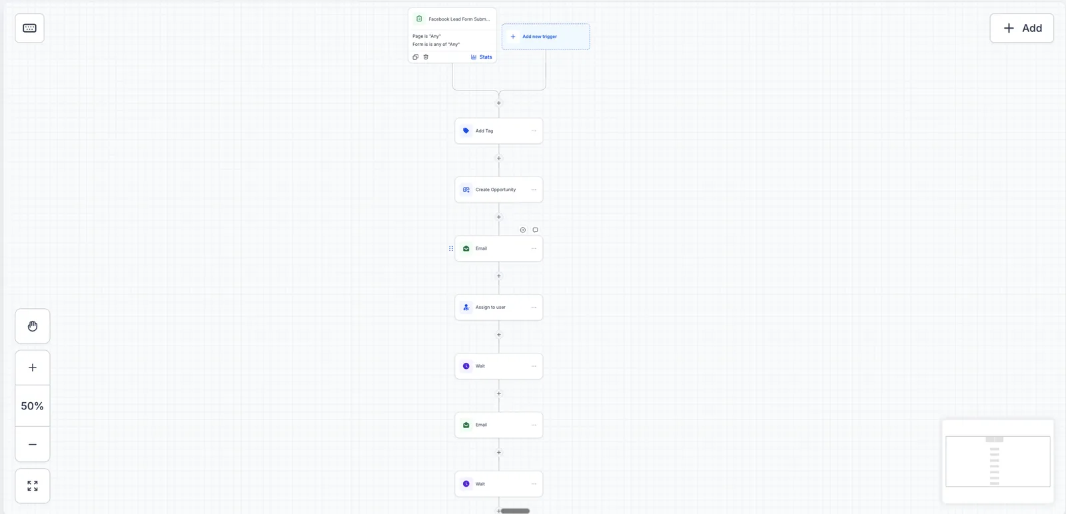1066x514 pixels.
Task: Click the blue tag icon on Add Tag
Action: pyautogui.click(x=466, y=131)
